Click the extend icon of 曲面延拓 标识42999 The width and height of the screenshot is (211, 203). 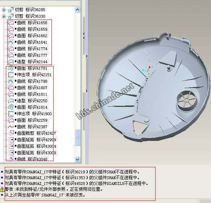11,139
